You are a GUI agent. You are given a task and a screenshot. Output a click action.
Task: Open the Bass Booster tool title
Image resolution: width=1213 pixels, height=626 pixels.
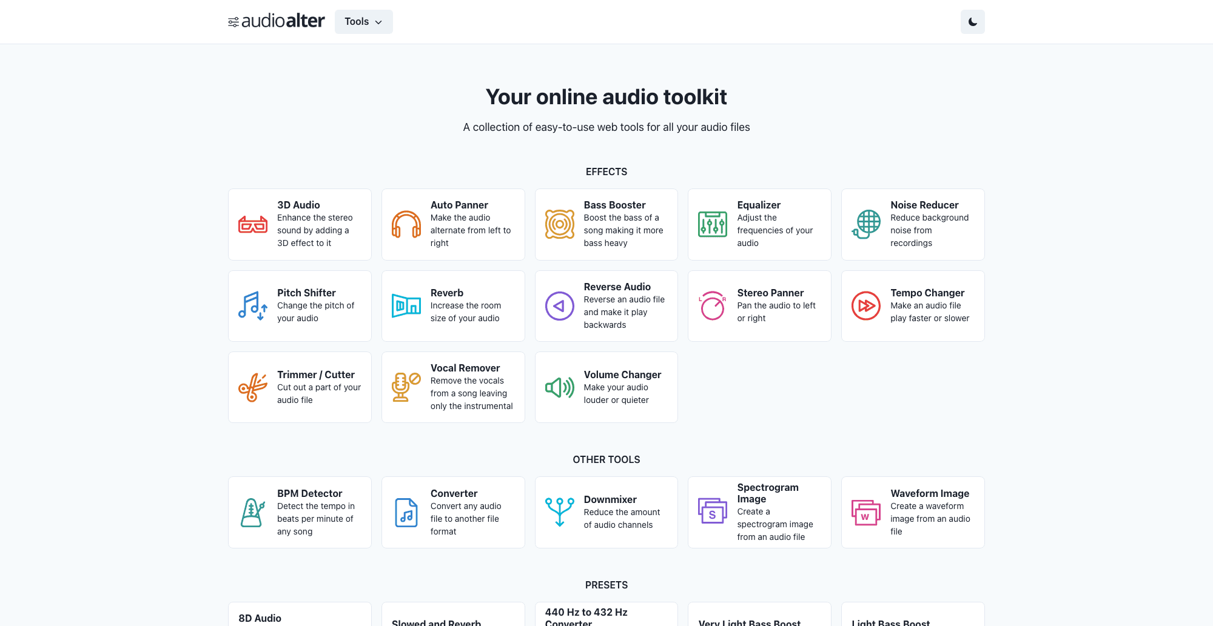point(614,205)
